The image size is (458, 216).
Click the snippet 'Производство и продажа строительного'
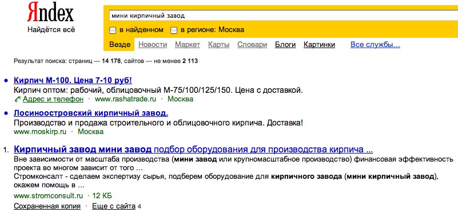click(x=158, y=123)
